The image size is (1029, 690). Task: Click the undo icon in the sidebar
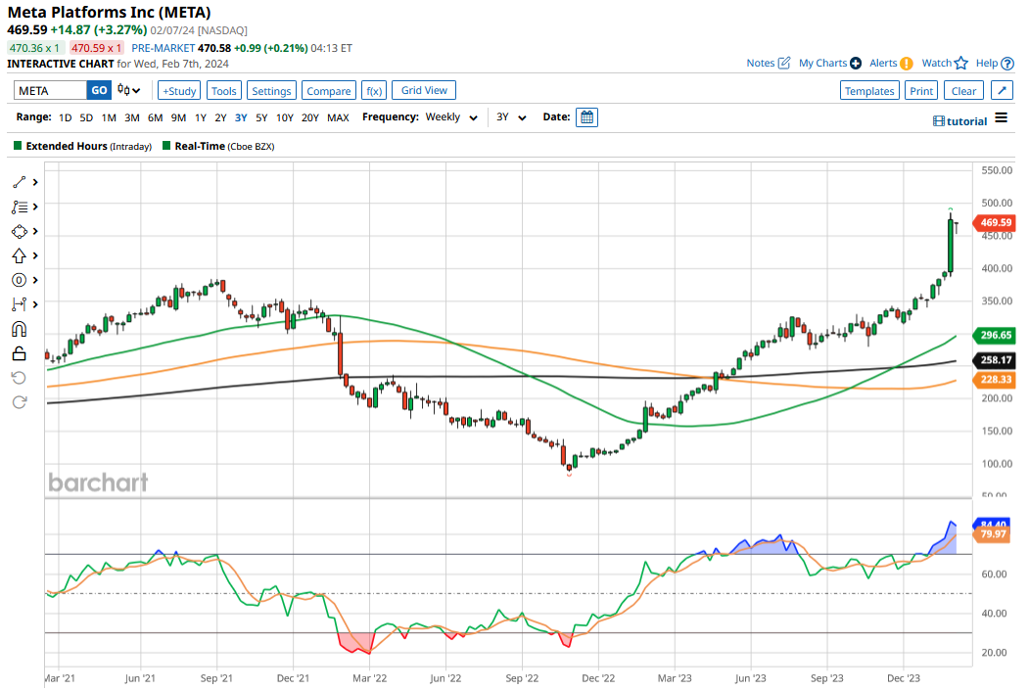click(18, 378)
